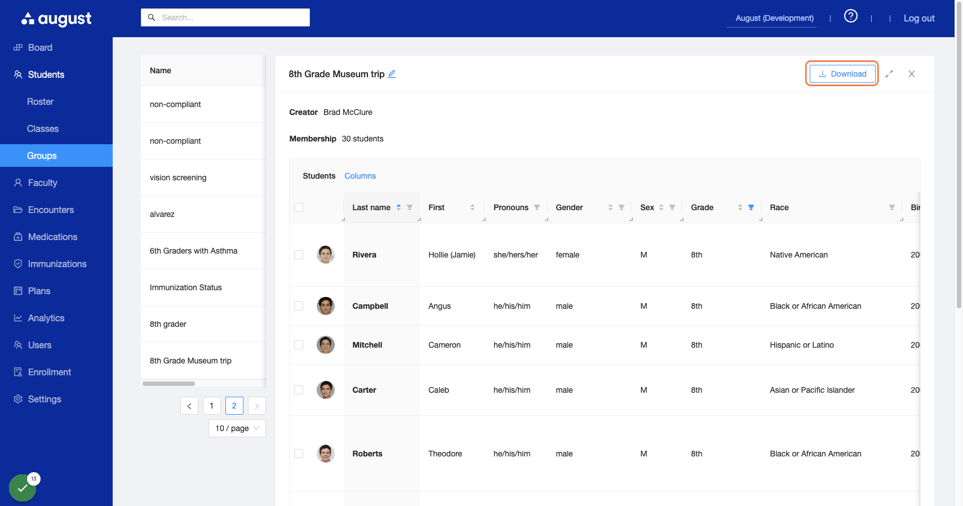This screenshot has height=506, width=963.
Task: Focus the Search input field
Action: coord(225,17)
